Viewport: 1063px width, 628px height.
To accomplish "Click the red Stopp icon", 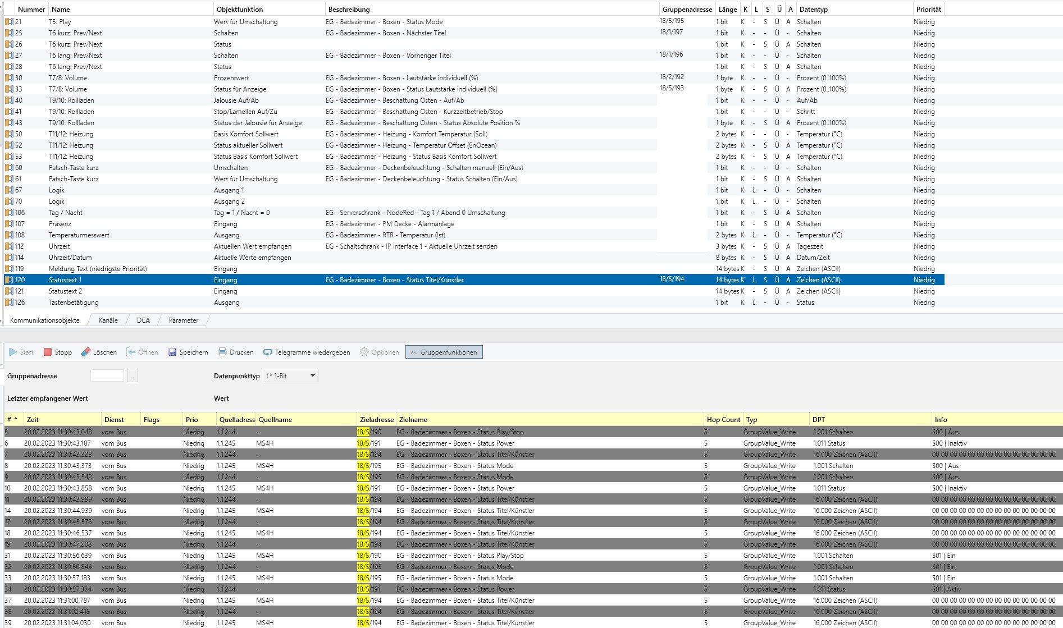I will click(48, 352).
